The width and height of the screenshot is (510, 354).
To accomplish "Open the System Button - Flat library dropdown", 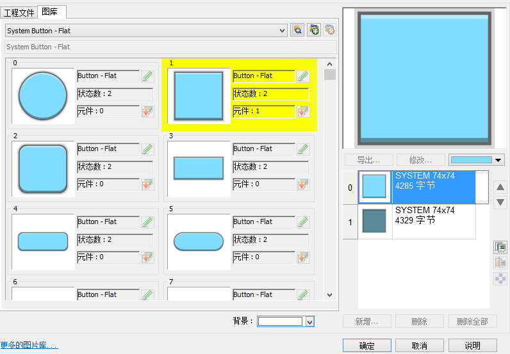I will (x=283, y=31).
